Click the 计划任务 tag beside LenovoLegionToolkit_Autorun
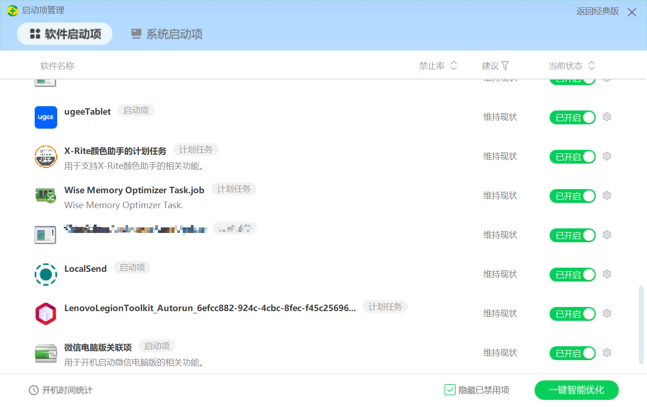 pyautogui.click(x=385, y=307)
